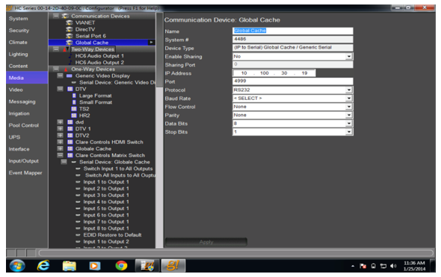Select Input 1 to Output 2 command
The height and width of the screenshot is (277, 441).
(106, 242)
